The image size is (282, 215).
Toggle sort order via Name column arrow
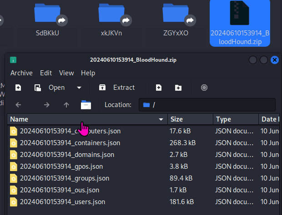pos(161,119)
